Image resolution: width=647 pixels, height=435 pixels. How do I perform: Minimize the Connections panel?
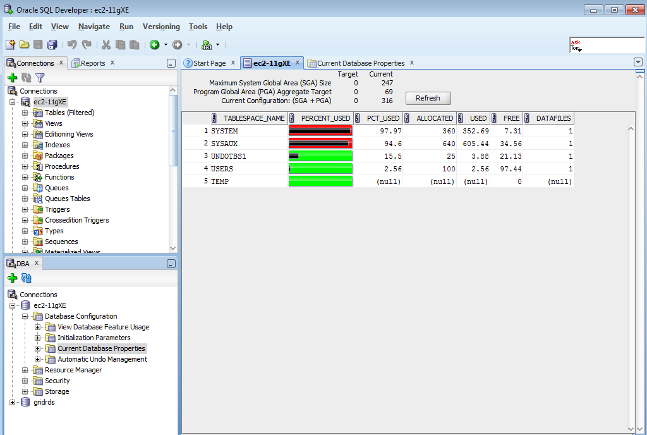pos(171,64)
